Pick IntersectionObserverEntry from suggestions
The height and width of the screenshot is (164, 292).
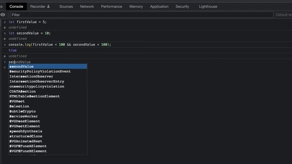click(x=47, y=82)
